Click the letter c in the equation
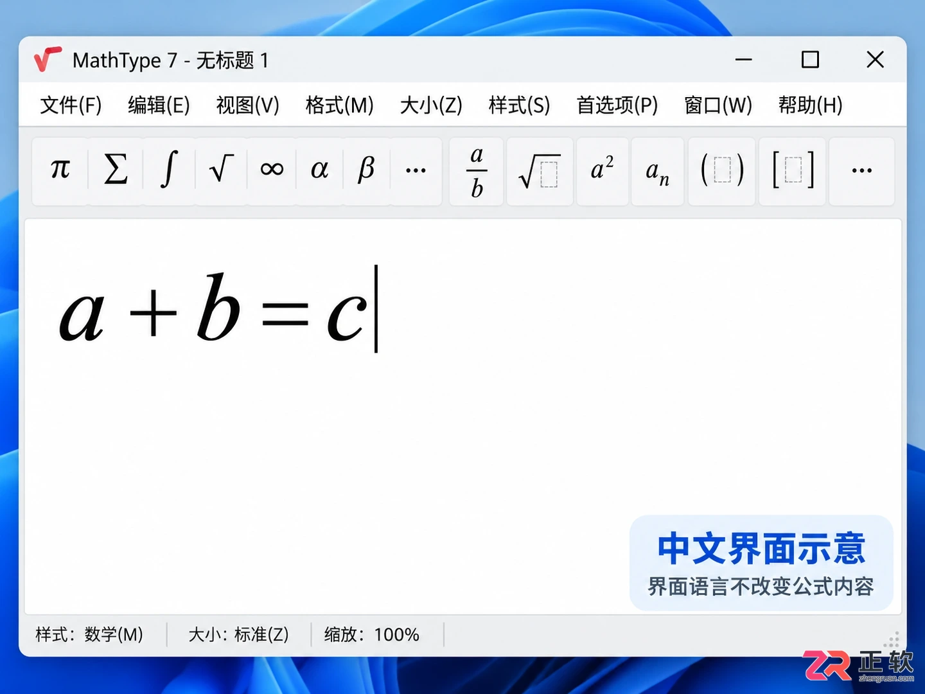Screen dimensions: 925x694 [x=347, y=316]
